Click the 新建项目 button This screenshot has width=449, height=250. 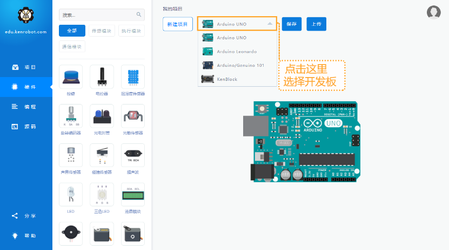pos(178,24)
